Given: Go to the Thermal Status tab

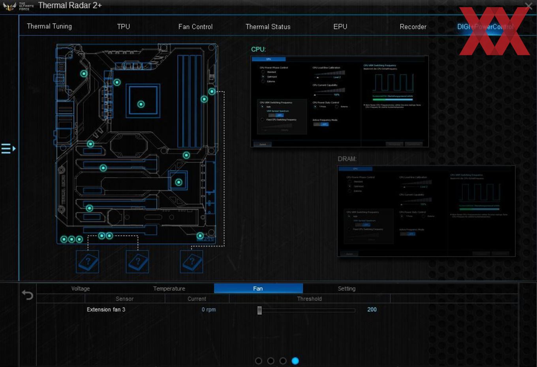Looking at the screenshot, I should [x=268, y=26].
